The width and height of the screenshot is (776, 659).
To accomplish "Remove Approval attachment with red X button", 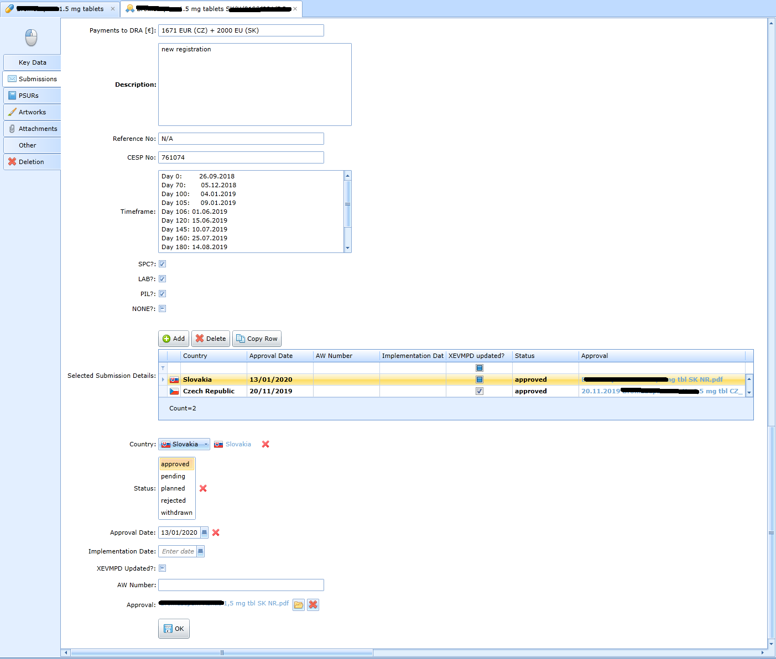I will (313, 605).
